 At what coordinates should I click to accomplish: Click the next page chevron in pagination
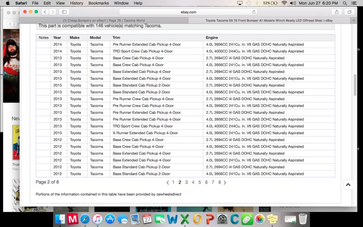point(225,183)
